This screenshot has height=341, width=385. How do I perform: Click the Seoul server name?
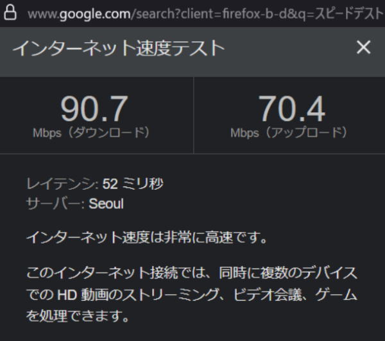[x=107, y=204]
